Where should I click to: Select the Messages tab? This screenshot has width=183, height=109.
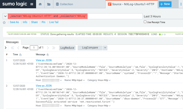coord(12,42)
